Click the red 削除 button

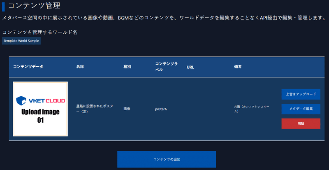pos(301,123)
